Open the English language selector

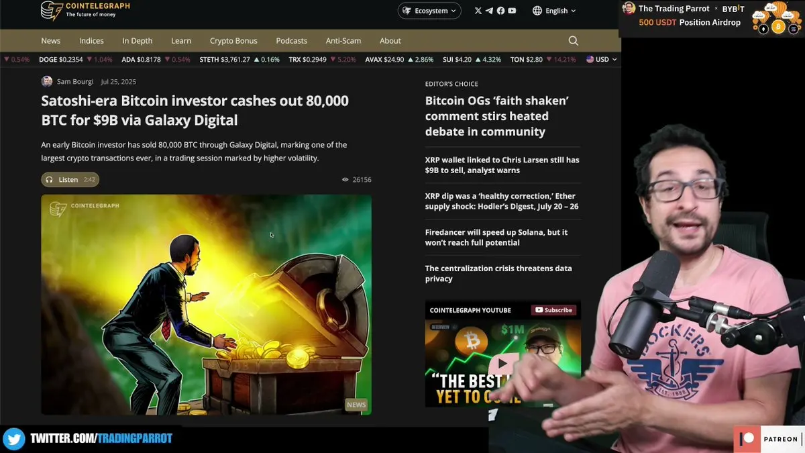pyautogui.click(x=555, y=11)
